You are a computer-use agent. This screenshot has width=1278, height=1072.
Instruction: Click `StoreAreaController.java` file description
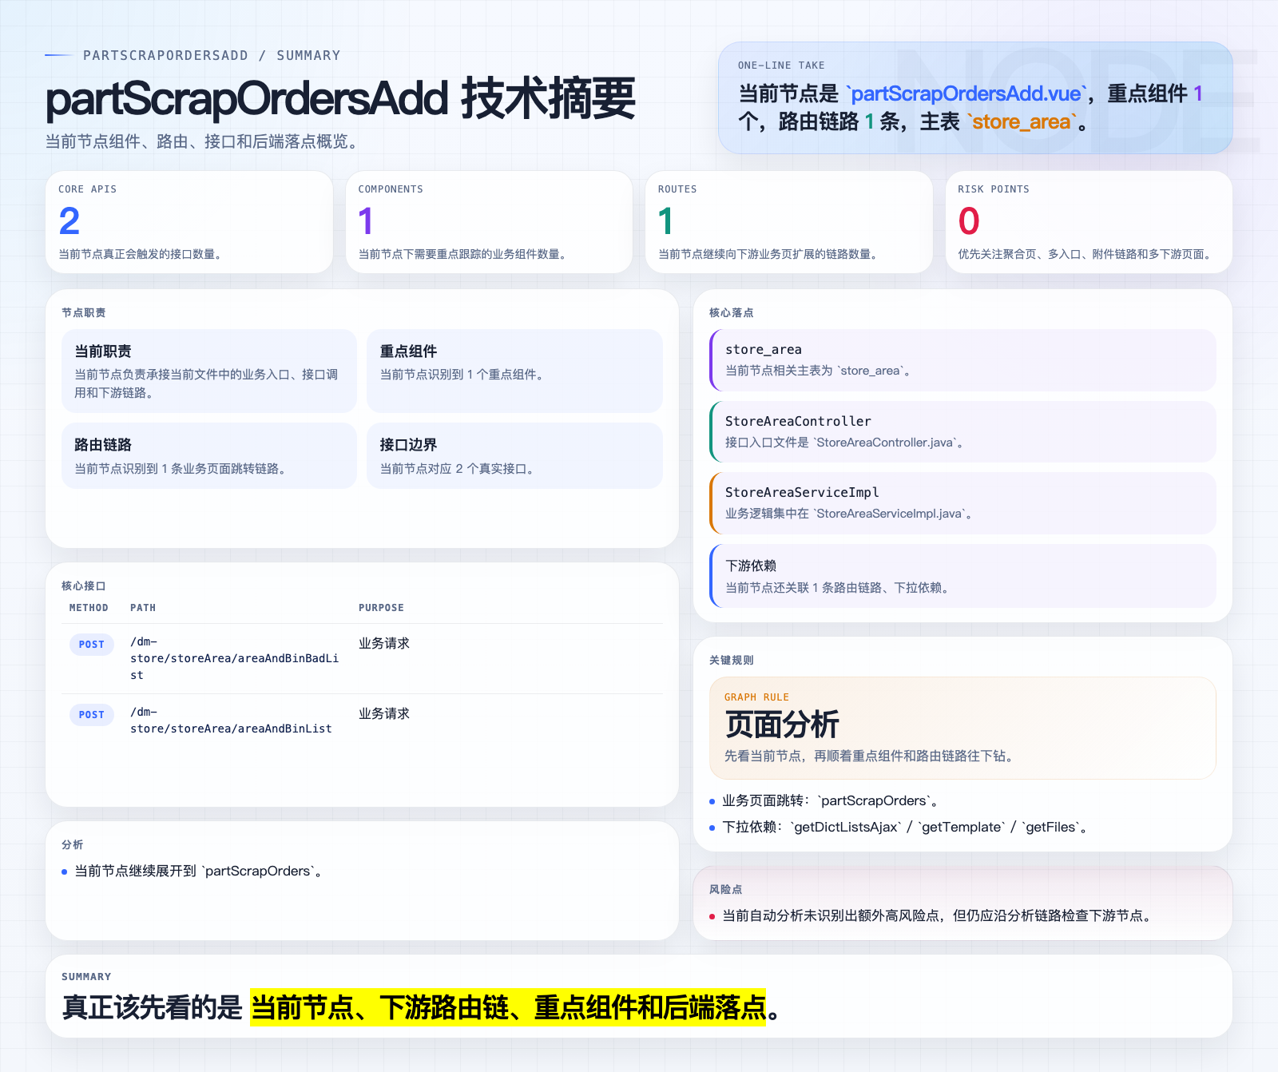[x=845, y=443]
